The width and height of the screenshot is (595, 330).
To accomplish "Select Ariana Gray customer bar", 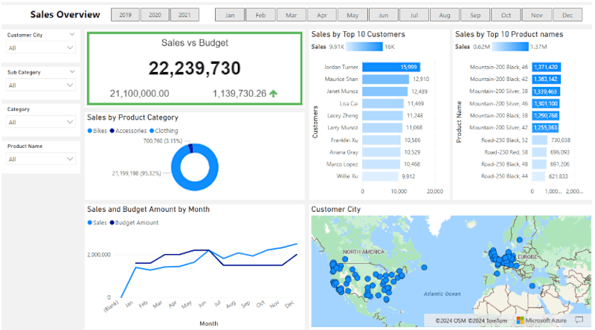I will 382,152.
